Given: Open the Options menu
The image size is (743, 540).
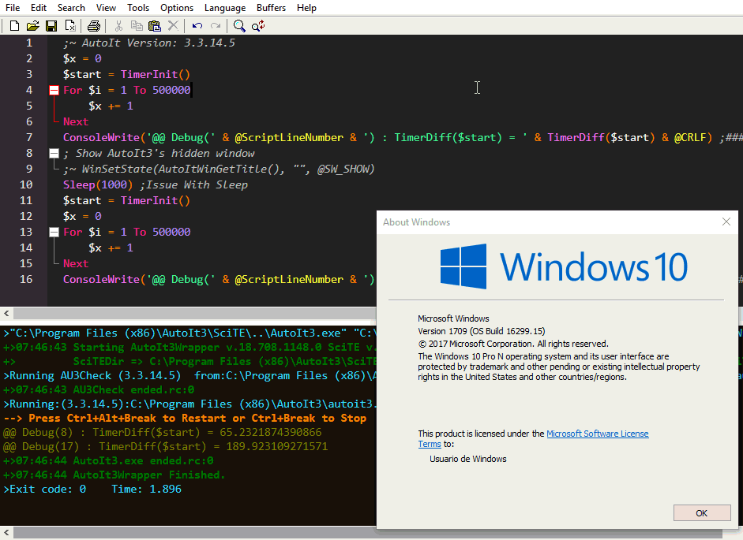Looking at the screenshot, I should click(177, 8).
